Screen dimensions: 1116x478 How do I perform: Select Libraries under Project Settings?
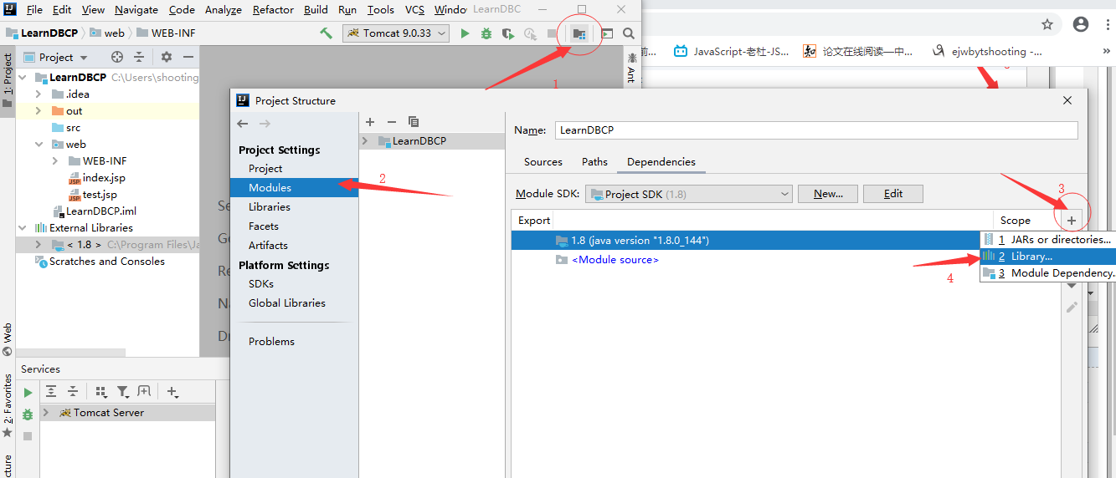coord(270,207)
